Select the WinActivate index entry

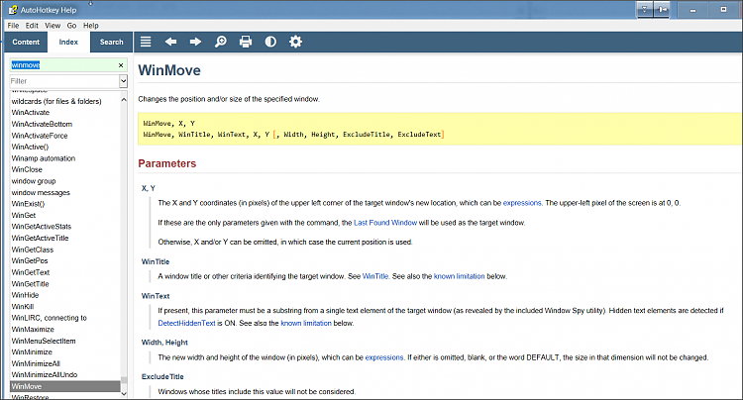(x=31, y=113)
